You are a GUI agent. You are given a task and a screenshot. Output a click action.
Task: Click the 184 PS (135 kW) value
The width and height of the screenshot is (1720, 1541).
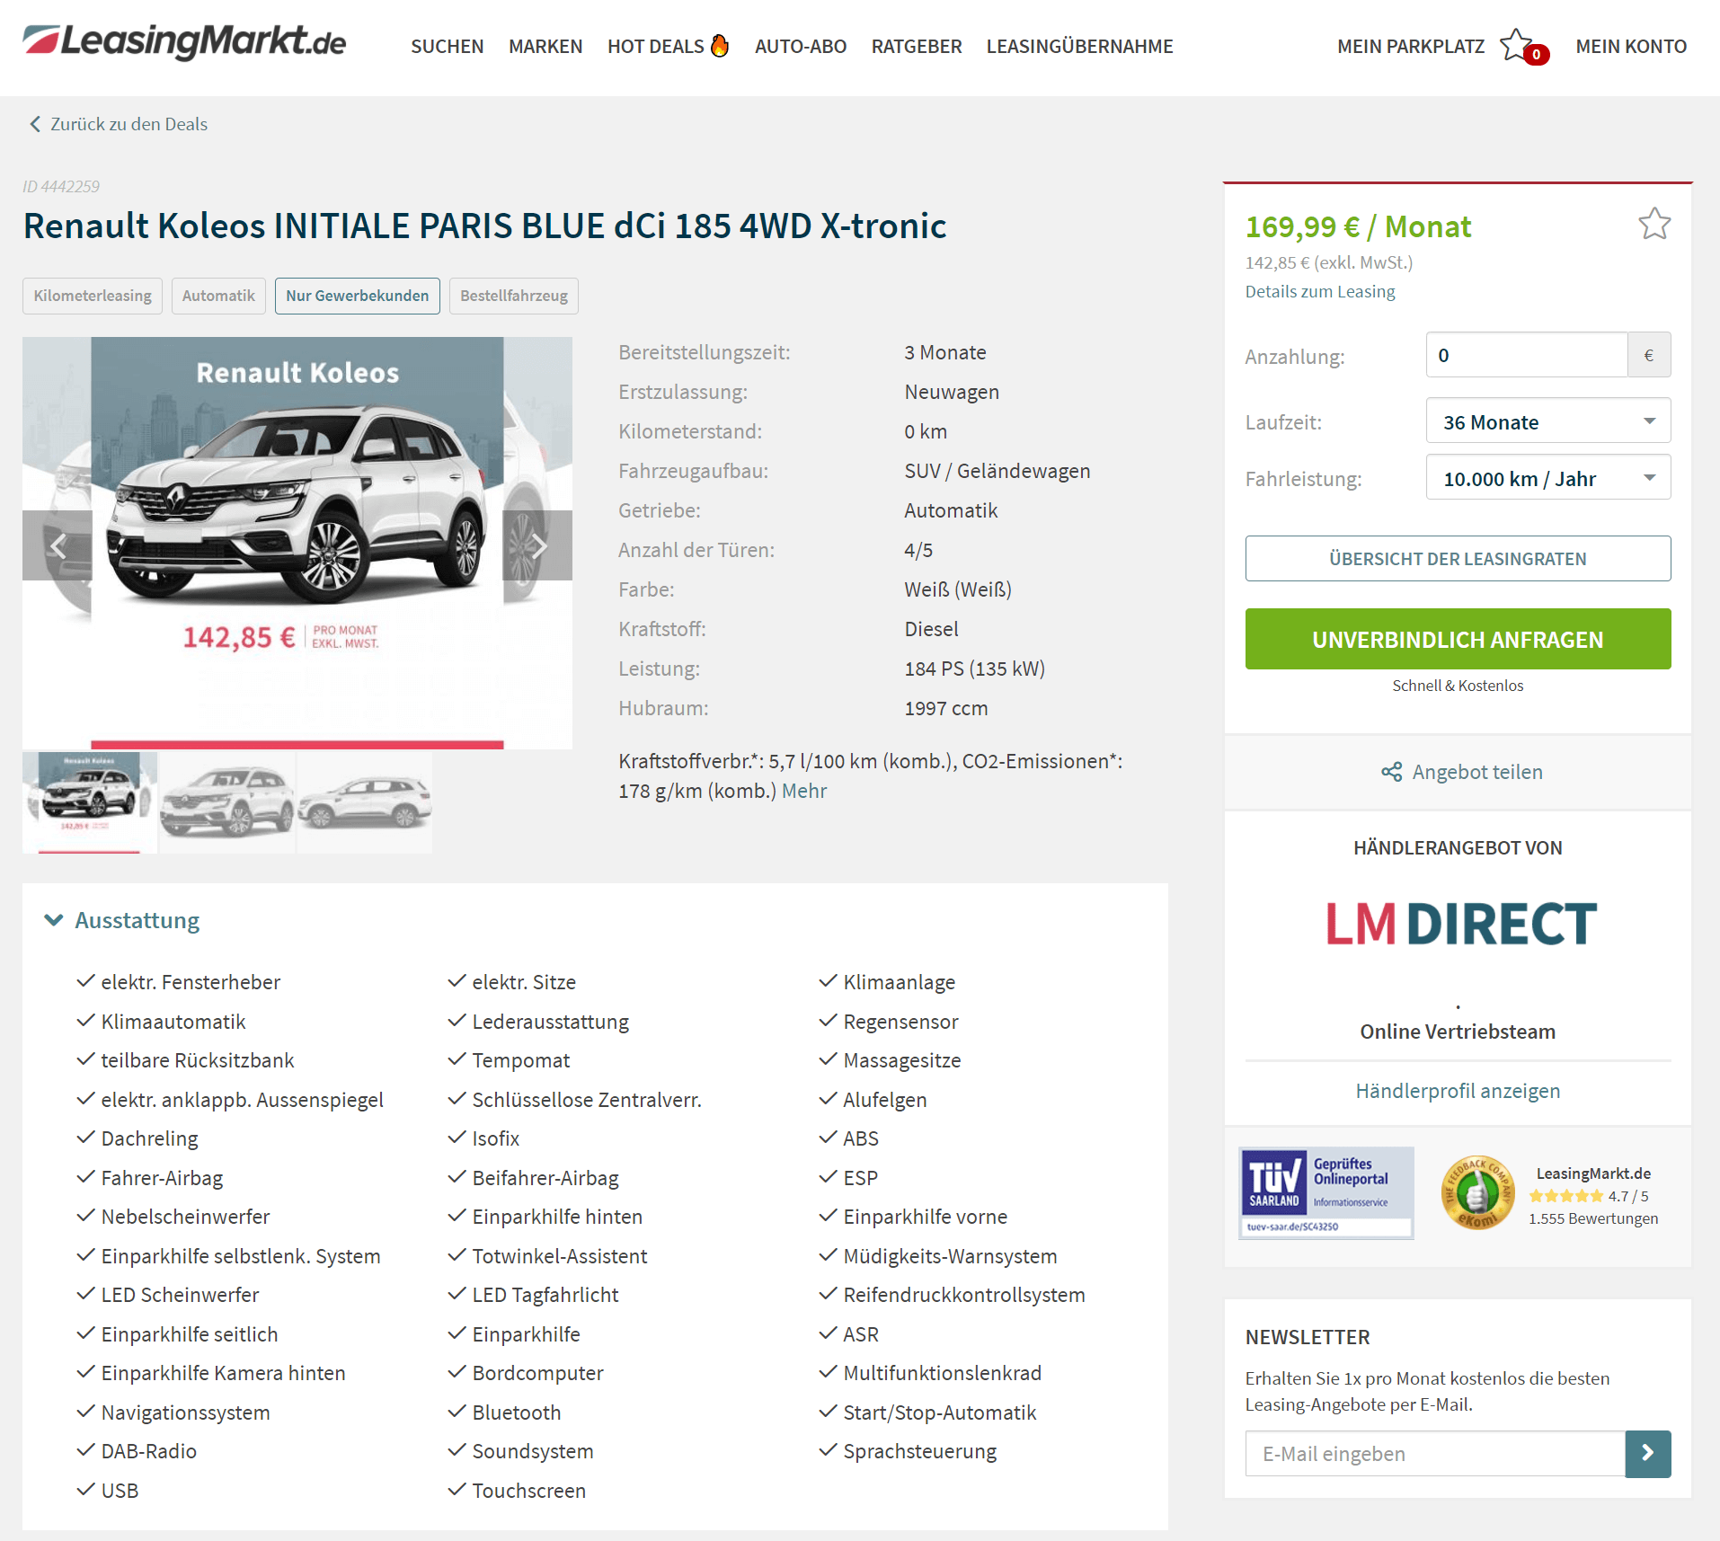[974, 669]
